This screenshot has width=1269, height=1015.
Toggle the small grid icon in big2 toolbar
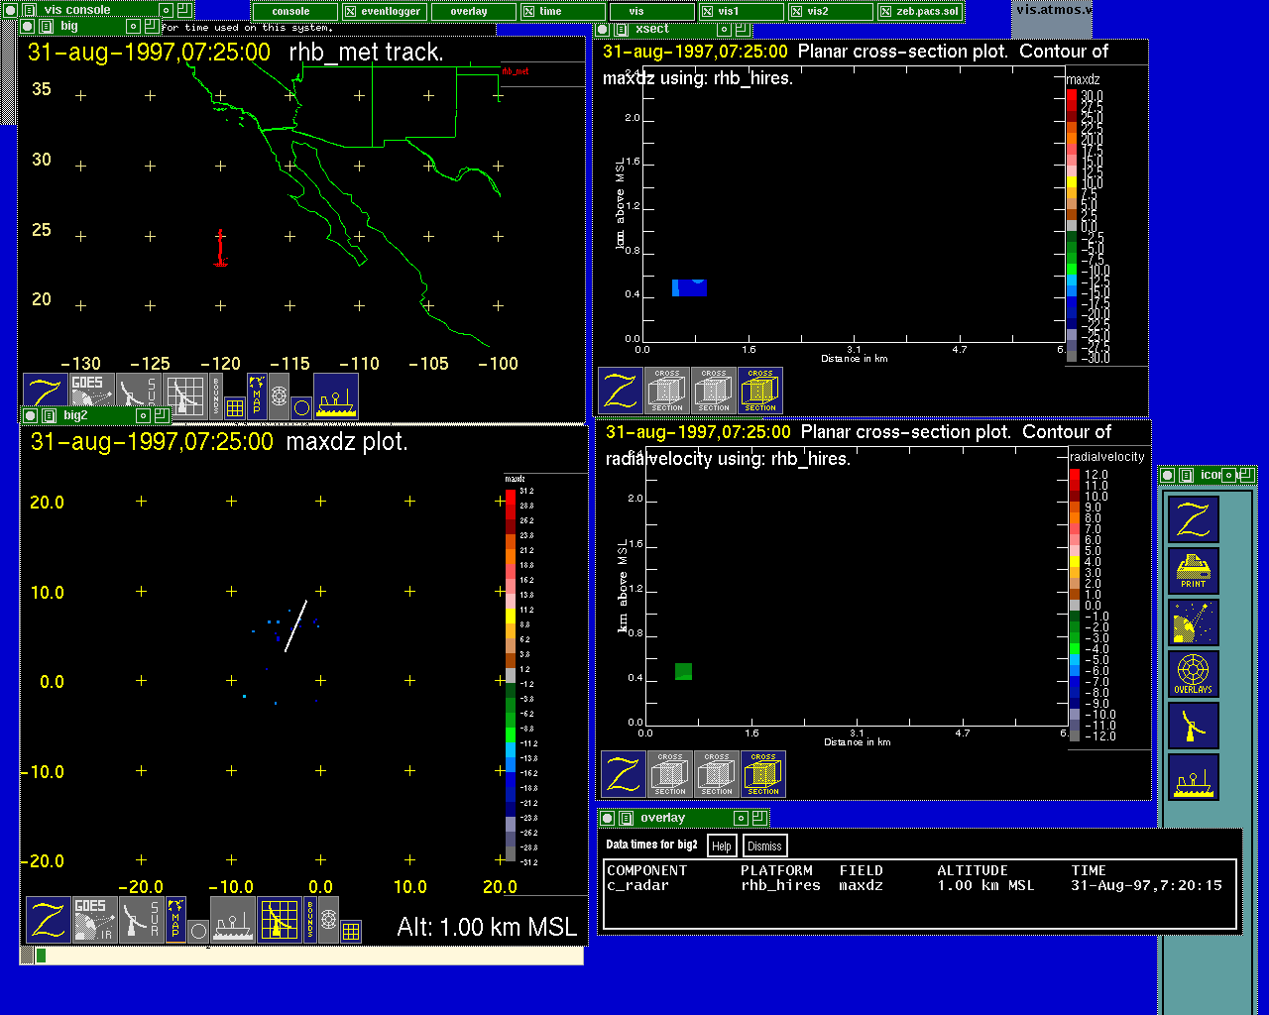351,931
